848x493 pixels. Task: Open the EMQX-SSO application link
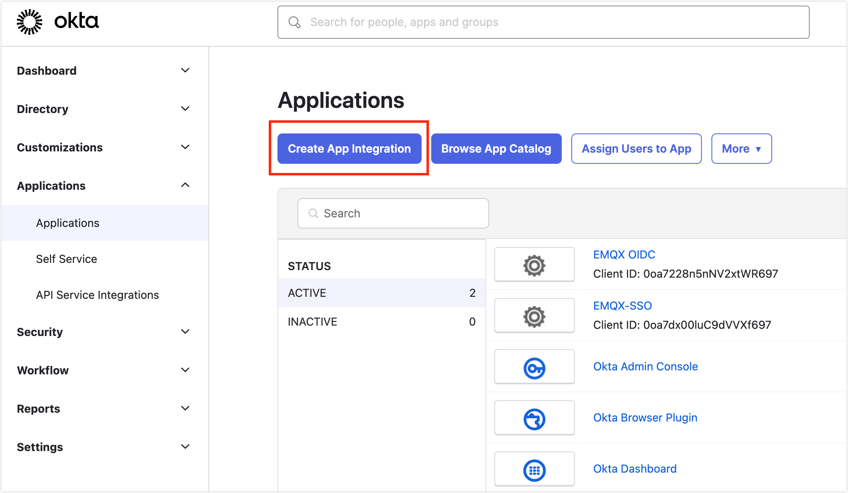click(x=622, y=306)
